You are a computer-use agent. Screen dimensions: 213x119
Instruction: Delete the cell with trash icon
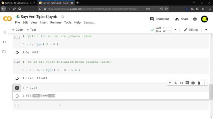(x=199, y=83)
